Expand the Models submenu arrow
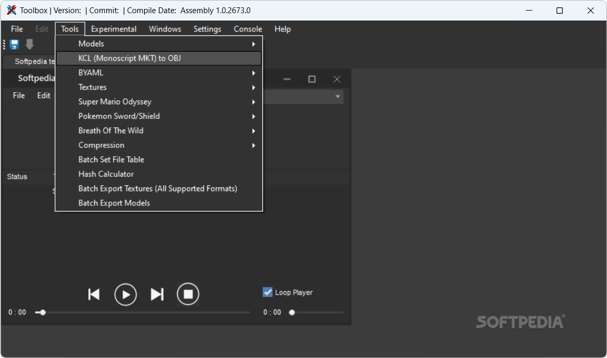The height and width of the screenshot is (358, 607). point(254,44)
